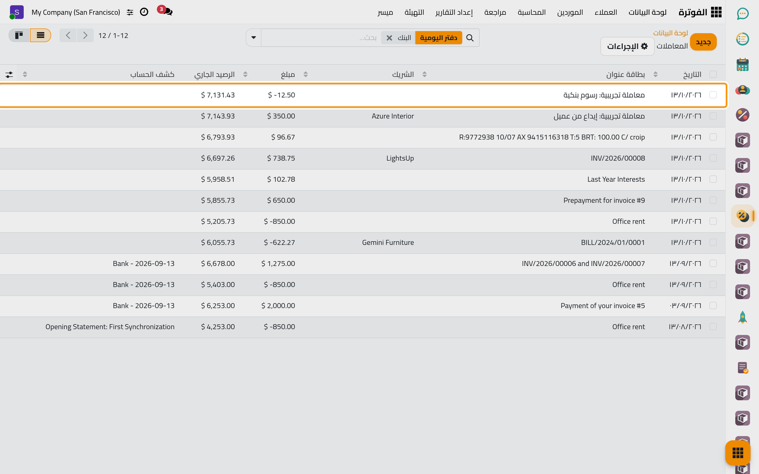
Task: Open the الموردين menu
Action: pos(570,12)
